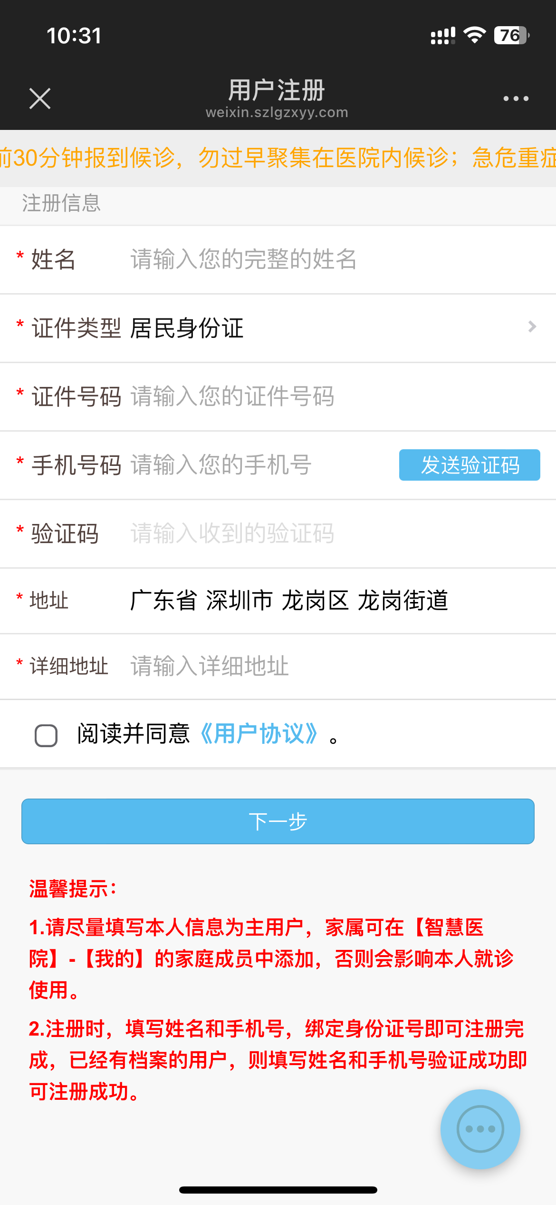The height and width of the screenshot is (1205, 556).
Task: Tap the Wi-Fi status icon
Action: tap(474, 35)
